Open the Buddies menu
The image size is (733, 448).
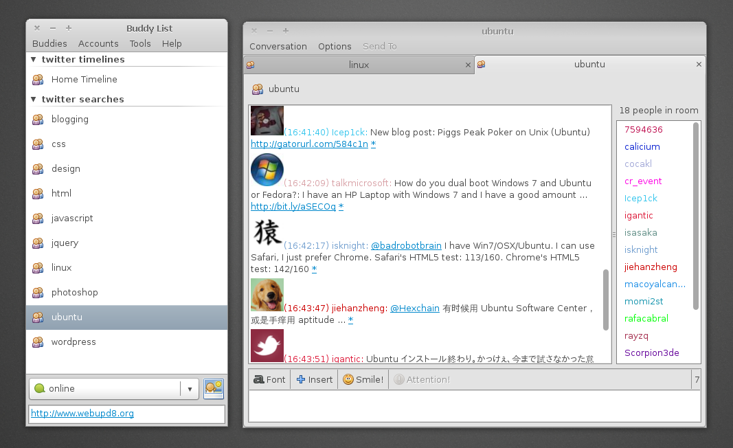tap(49, 43)
